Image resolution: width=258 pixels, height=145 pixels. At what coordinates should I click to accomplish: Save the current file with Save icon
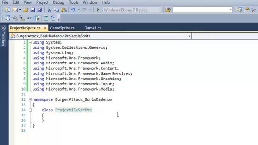click(x=33, y=10)
